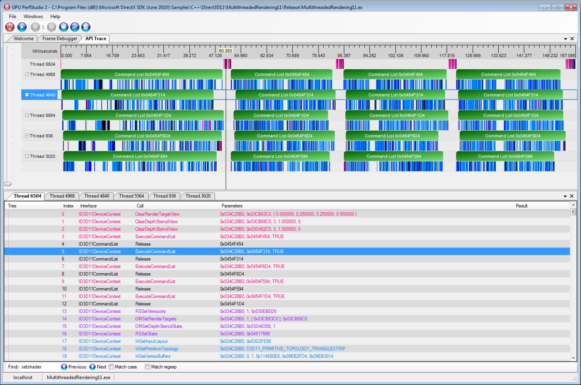Click the fast-forward step toolbar icon
581x385 pixels.
(x=52, y=27)
